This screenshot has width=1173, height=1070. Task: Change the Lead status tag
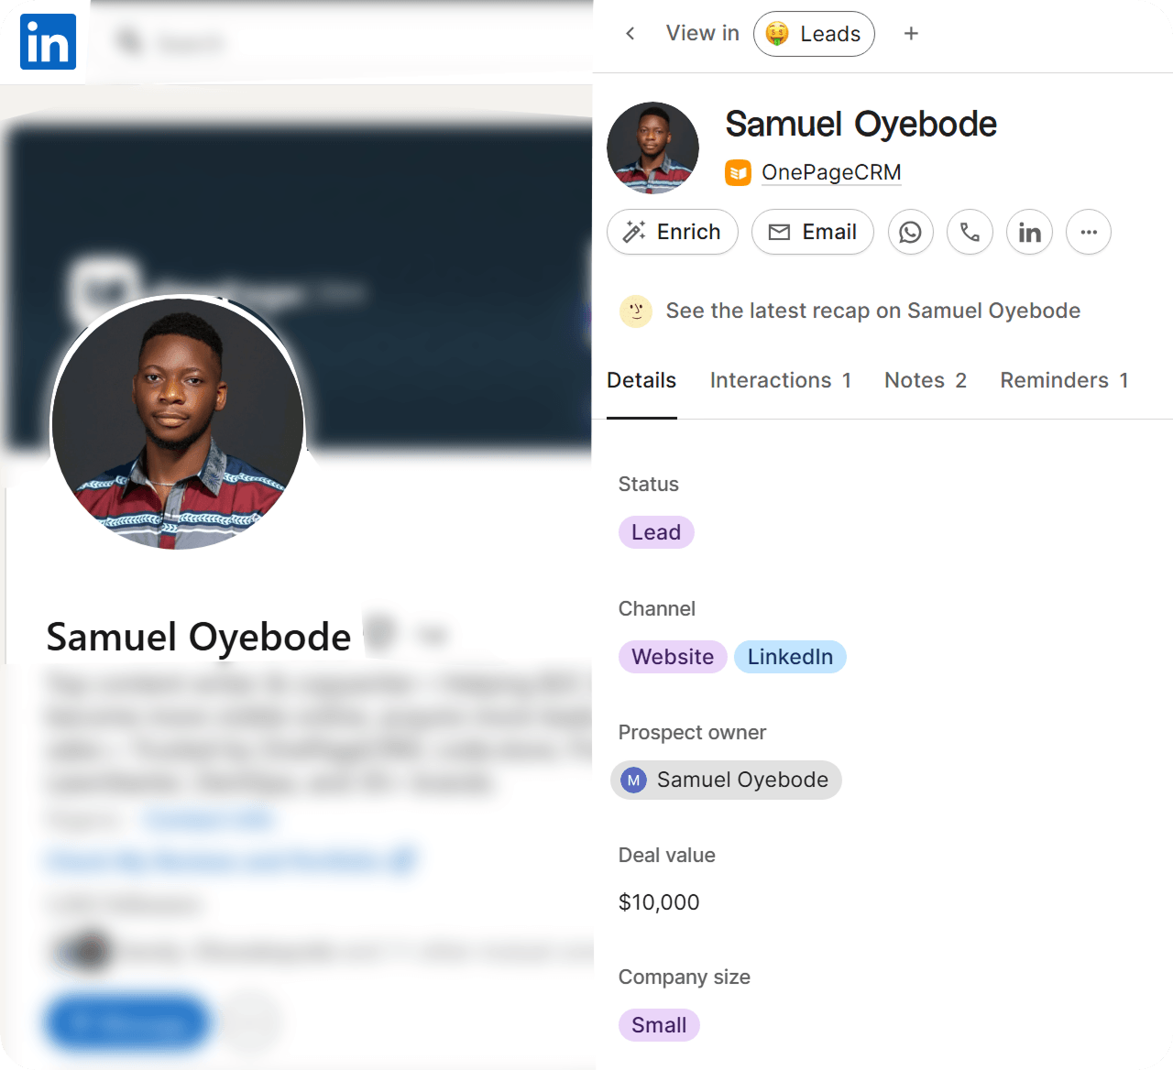tap(656, 532)
